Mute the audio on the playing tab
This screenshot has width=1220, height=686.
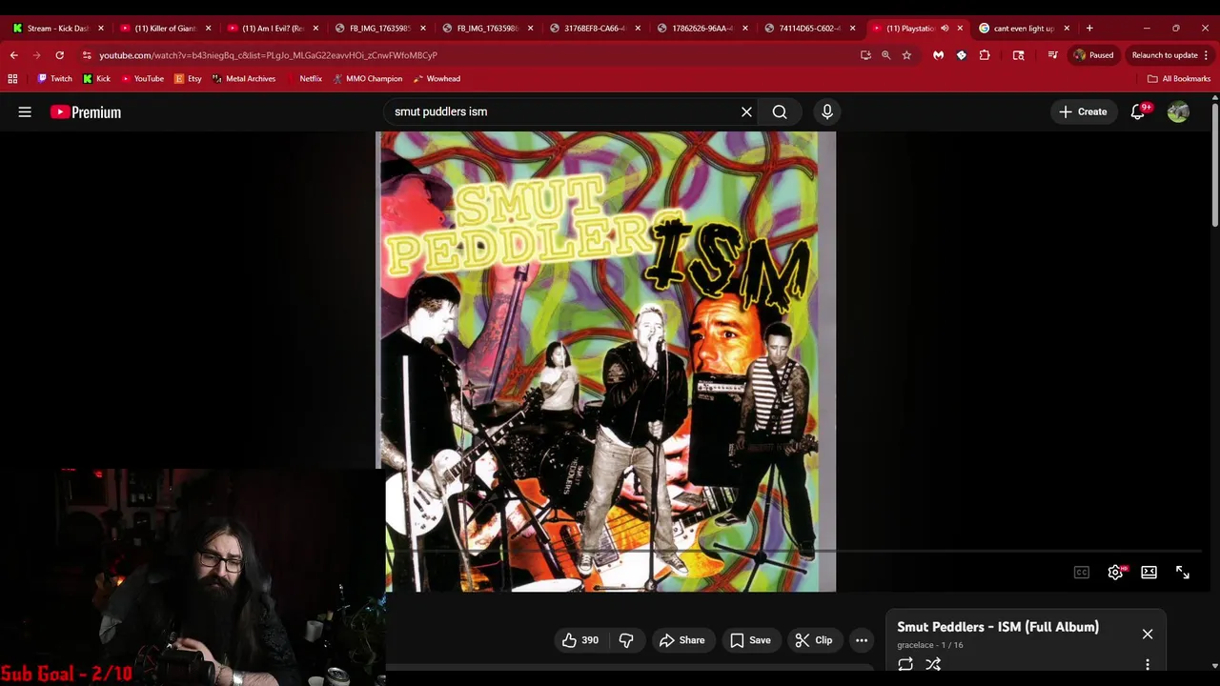[945, 29]
